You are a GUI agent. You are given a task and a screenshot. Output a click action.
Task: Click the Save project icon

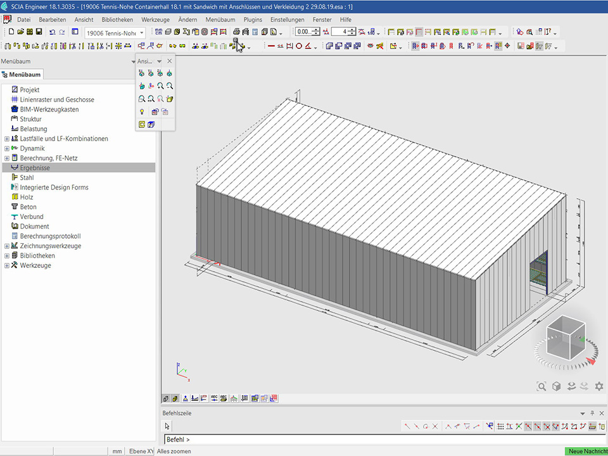tap(39, 32)
